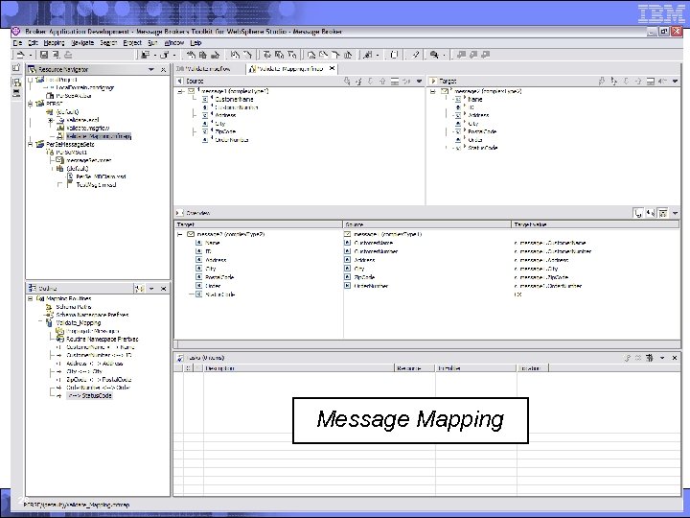Open the Run menu
This screenshot has height=518, width=690.
[x=152, y=43]
